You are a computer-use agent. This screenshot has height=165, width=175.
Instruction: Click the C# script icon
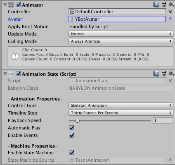click(11, 74)
